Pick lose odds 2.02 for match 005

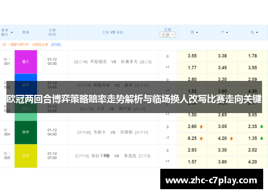pos(252,150)
